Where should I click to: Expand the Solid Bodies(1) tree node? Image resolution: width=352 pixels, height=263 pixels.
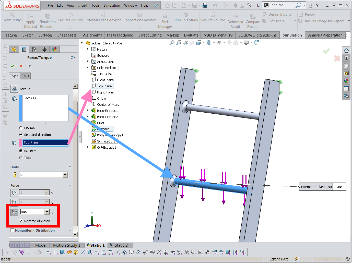[88, 68]
